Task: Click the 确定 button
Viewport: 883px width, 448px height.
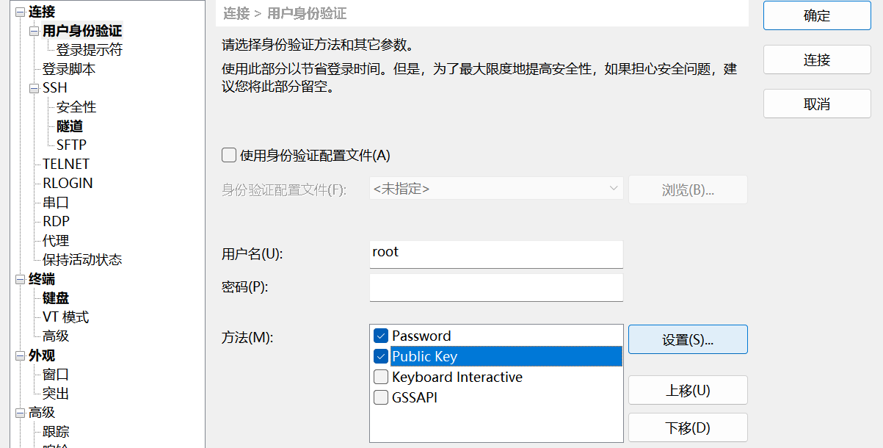Action: point(817,15)
